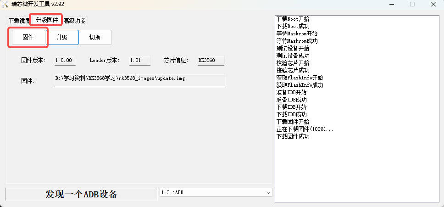Select log line 等待Maskrom开始
The width and height of the screenshot is (444, 207).
click(x=297, y=34)
